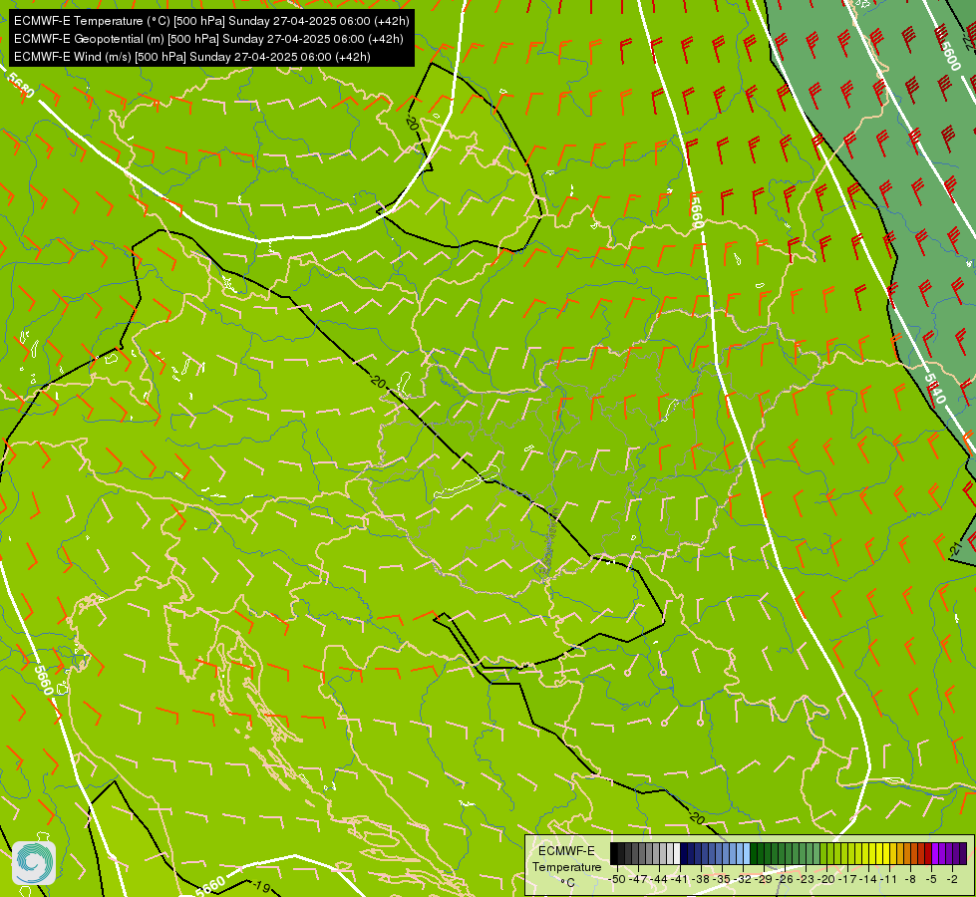Click the 5680 geopotential contour label
The image size is (976, 897).
21,86
